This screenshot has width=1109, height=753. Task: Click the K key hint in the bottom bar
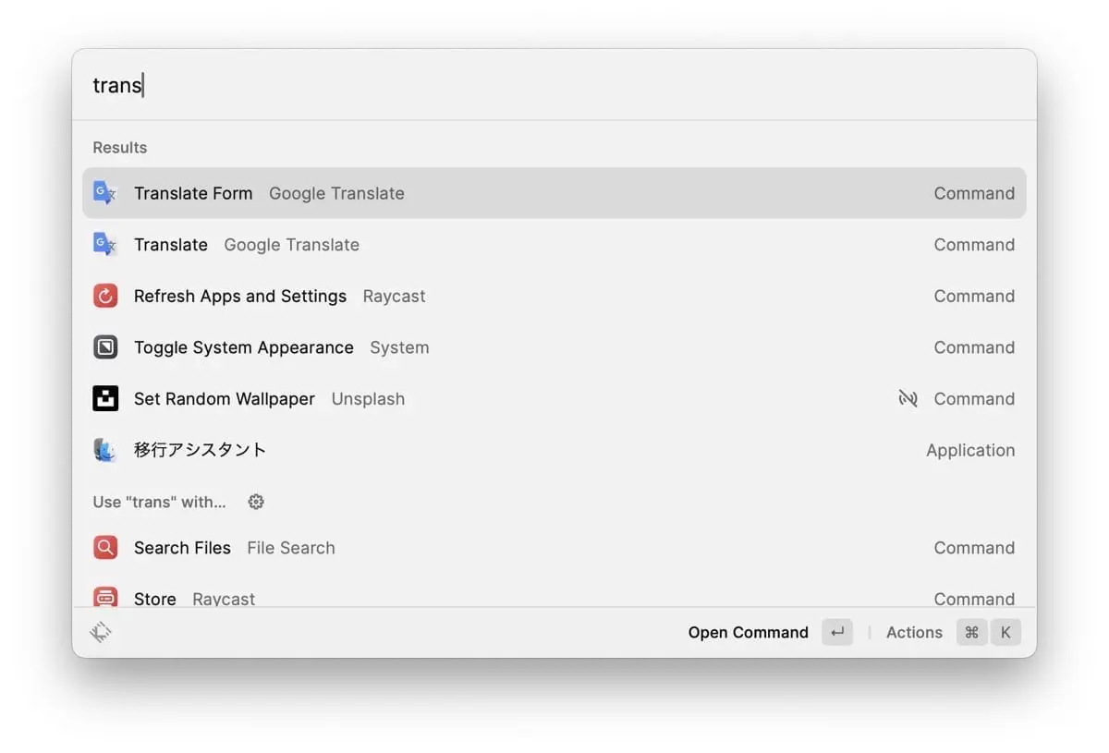(x=1005, y=632)
